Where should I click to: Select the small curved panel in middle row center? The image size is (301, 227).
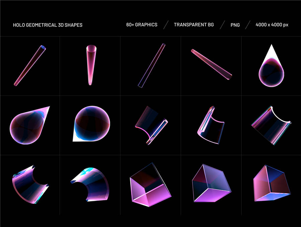point(150,125)
